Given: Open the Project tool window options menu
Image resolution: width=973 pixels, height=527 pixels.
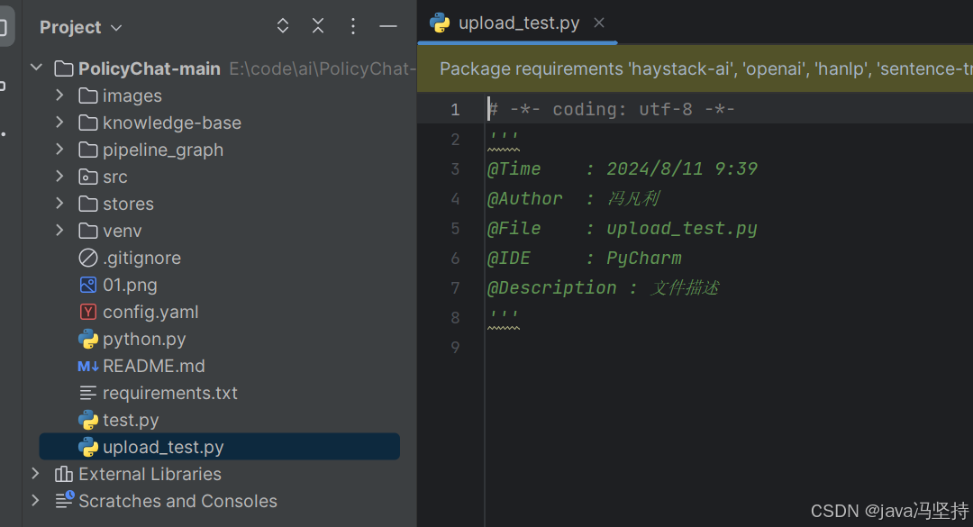Looking at the screenshot, I should coord(352,26).
